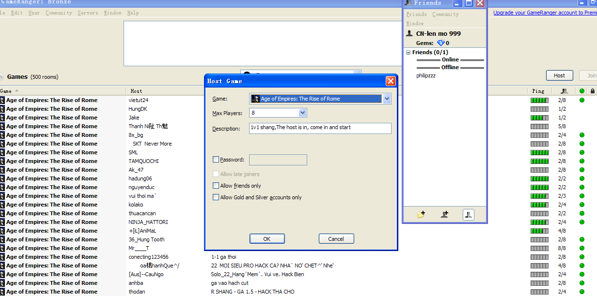597x296 pixels.
Task: Click inside the Description text field
Action: tap(320, 128)
